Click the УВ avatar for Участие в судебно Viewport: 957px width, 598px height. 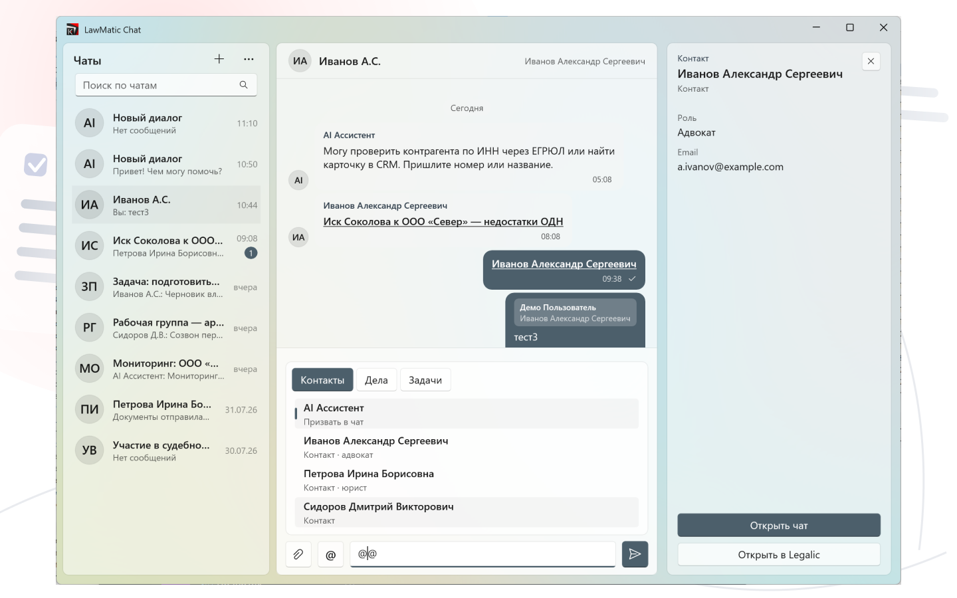pyautogui.click(x=90, y=450)
